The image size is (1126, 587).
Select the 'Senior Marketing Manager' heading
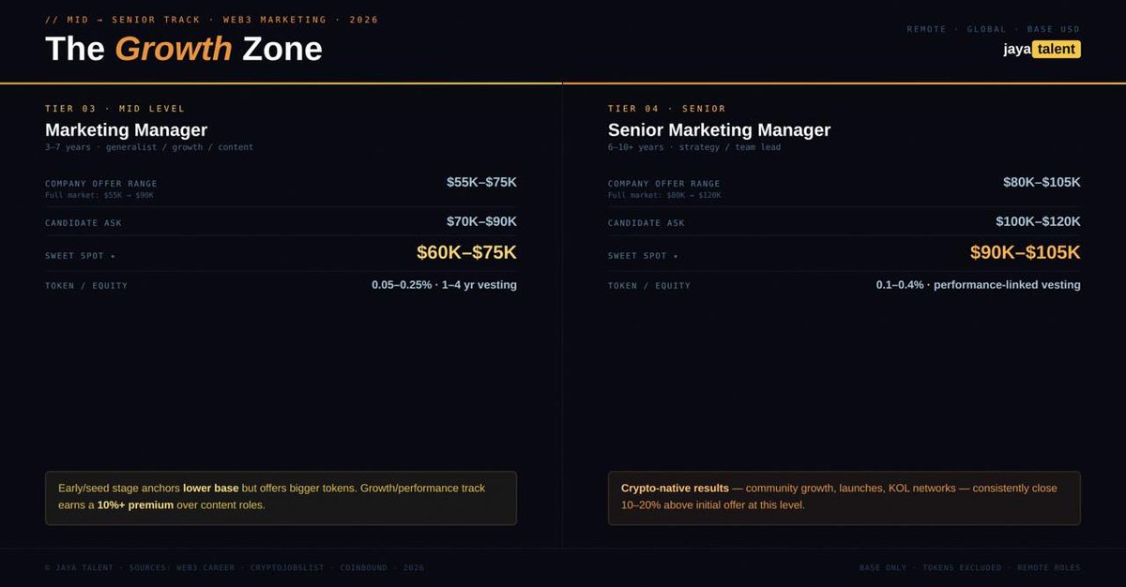(x=719, y=129)
